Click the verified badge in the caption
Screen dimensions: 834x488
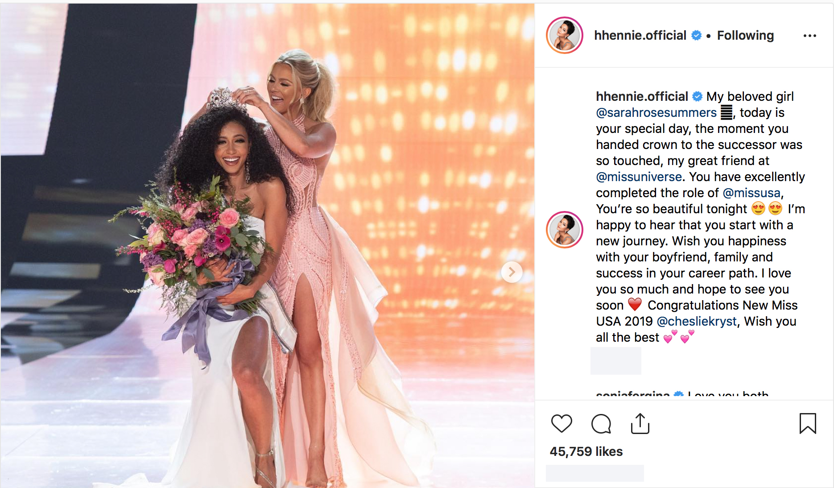[x=698, y=96]
